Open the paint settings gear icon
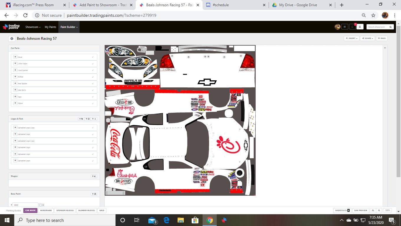 12,39
